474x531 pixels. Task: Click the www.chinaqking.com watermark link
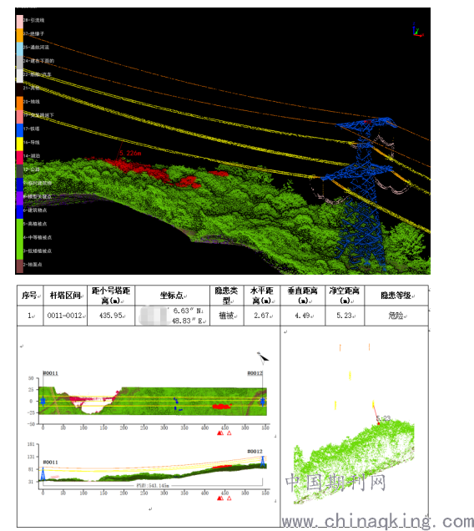pyautogui.click(x=377, y=522)
